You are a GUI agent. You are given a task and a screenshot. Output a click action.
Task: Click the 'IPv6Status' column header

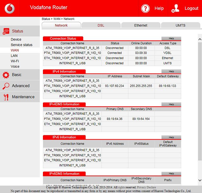click(141, 144)
